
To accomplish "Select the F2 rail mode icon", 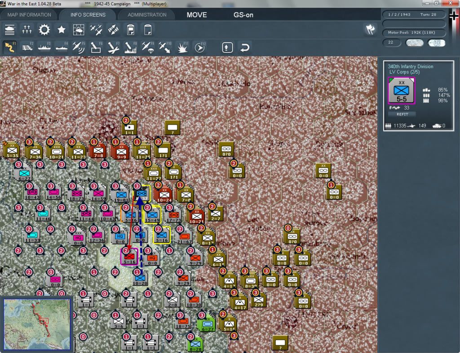I will [27, 47].
